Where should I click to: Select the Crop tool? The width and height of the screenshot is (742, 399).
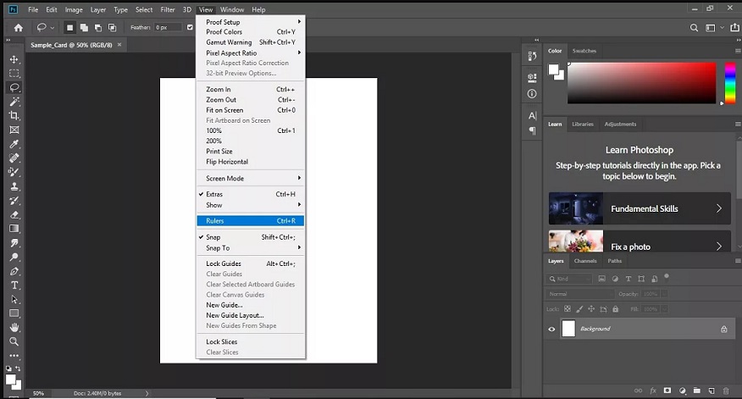(x=14, y=115)
